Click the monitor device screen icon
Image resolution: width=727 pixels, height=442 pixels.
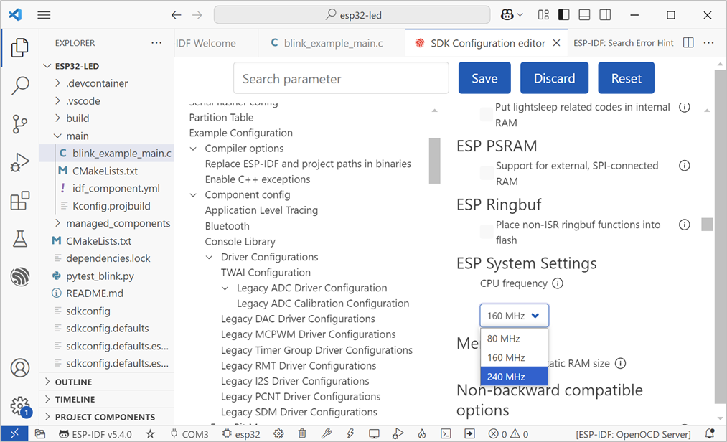(374, 434)
